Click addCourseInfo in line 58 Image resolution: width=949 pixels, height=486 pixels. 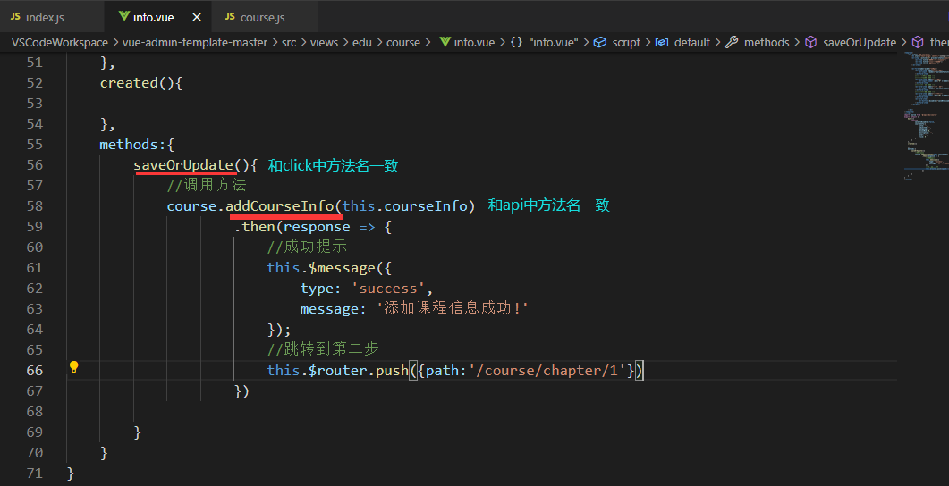280,206
